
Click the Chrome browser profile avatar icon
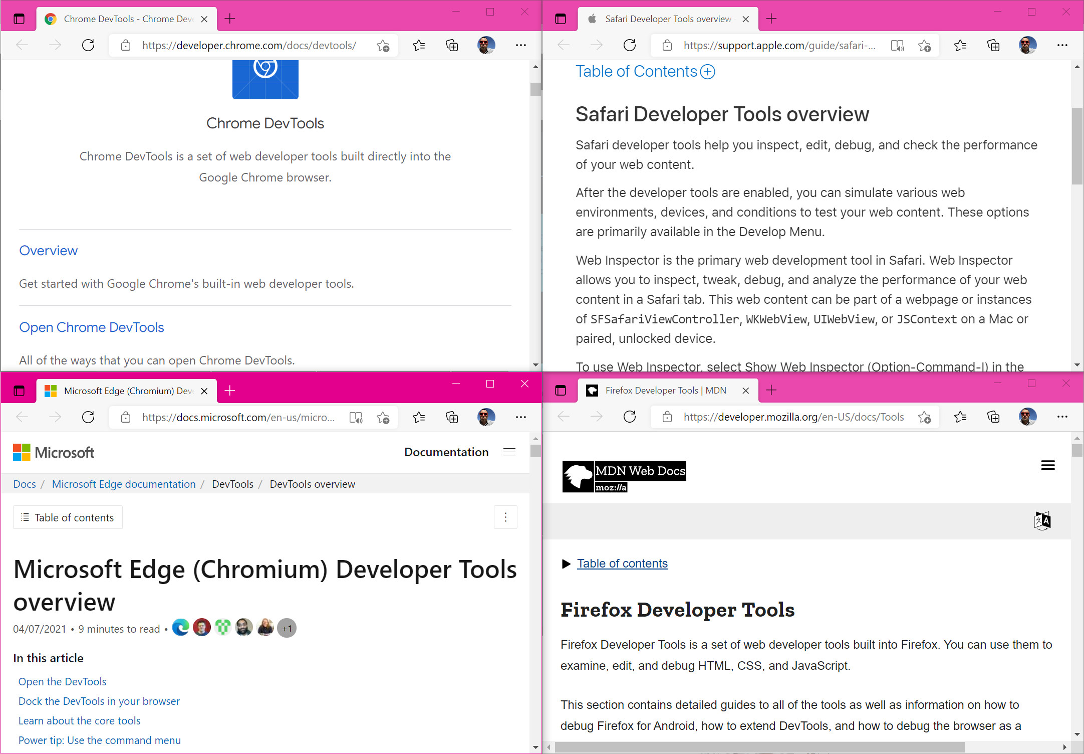point(487,45)
